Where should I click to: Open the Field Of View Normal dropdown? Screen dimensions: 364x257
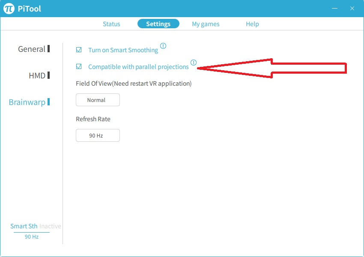(98, 100)
